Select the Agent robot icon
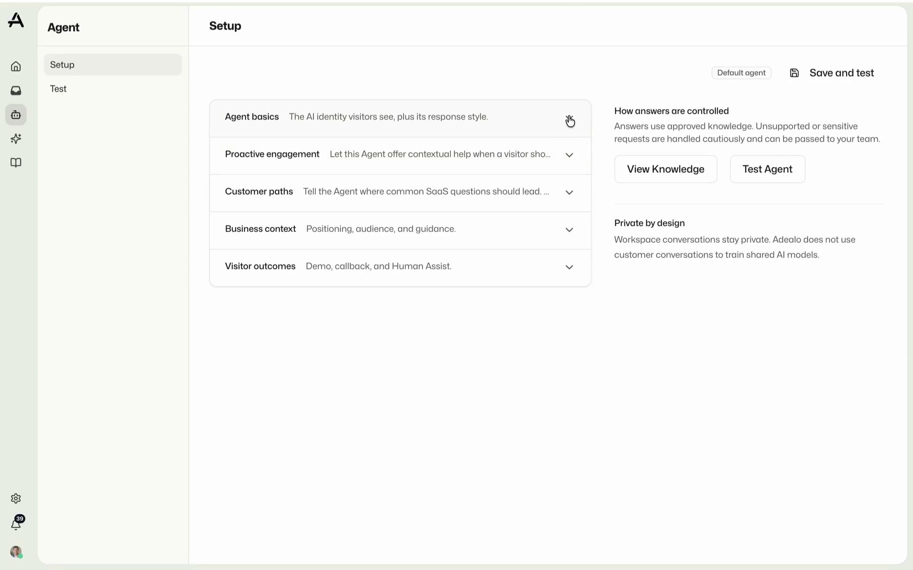The height and width of the screenshot is (570, 913). pos(16,114)
